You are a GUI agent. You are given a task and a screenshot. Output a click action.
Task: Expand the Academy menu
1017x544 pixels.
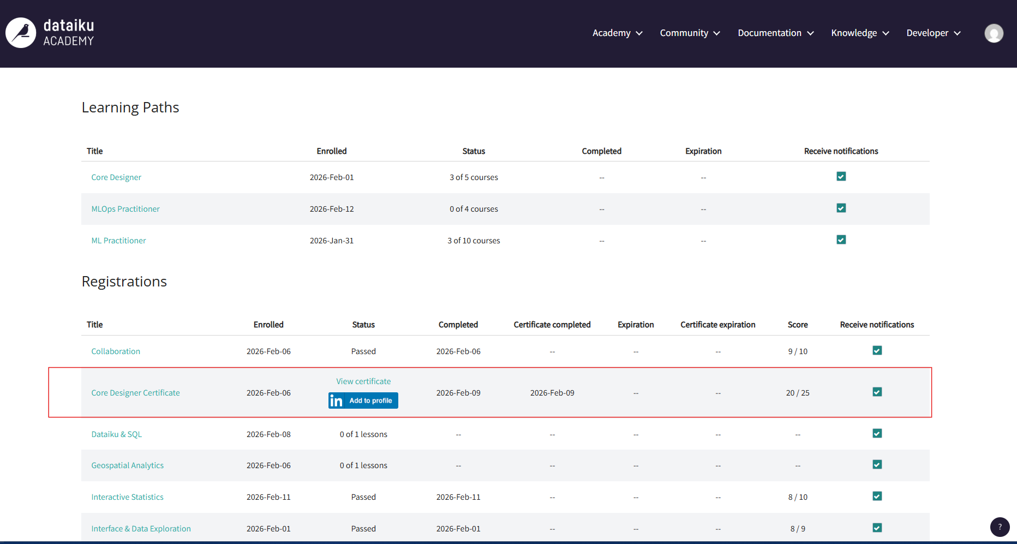pyautogui.click(x=618, y=33)
